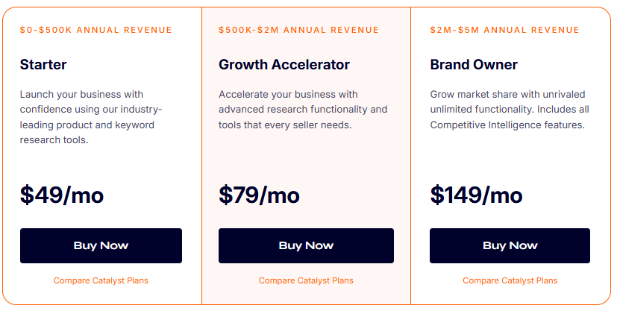Select the $149/mo price

pyautogui.click(x=476, y=195)
